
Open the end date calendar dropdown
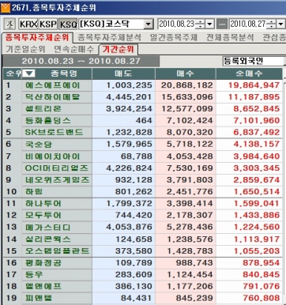[x=280, y=24]
